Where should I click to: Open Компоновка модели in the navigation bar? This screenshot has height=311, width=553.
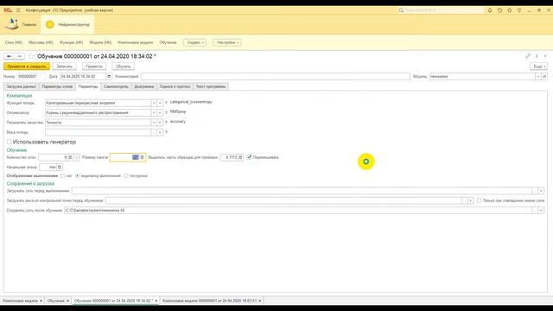(136, 42)
